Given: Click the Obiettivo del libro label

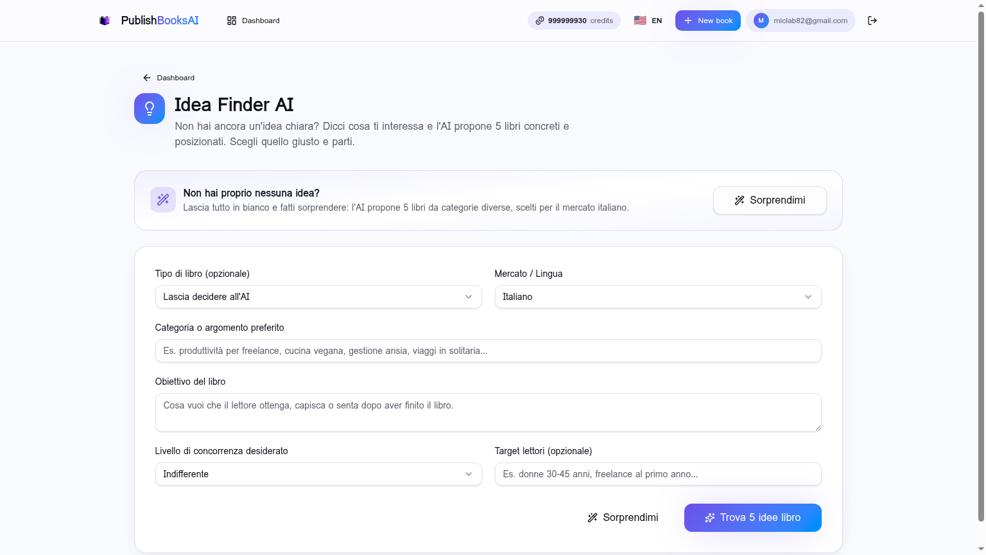Looking at the screenshot, I should 191,382.
